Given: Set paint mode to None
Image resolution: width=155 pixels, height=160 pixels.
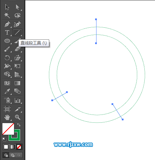Looking at the screenshot, I should tap(19, 147).
